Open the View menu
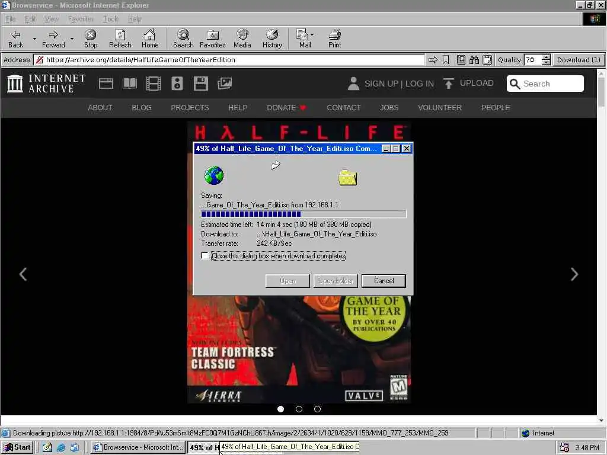 pyautogui.click(x=51, y=19)
